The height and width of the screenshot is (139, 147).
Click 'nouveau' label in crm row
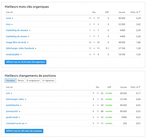point(109,93)
